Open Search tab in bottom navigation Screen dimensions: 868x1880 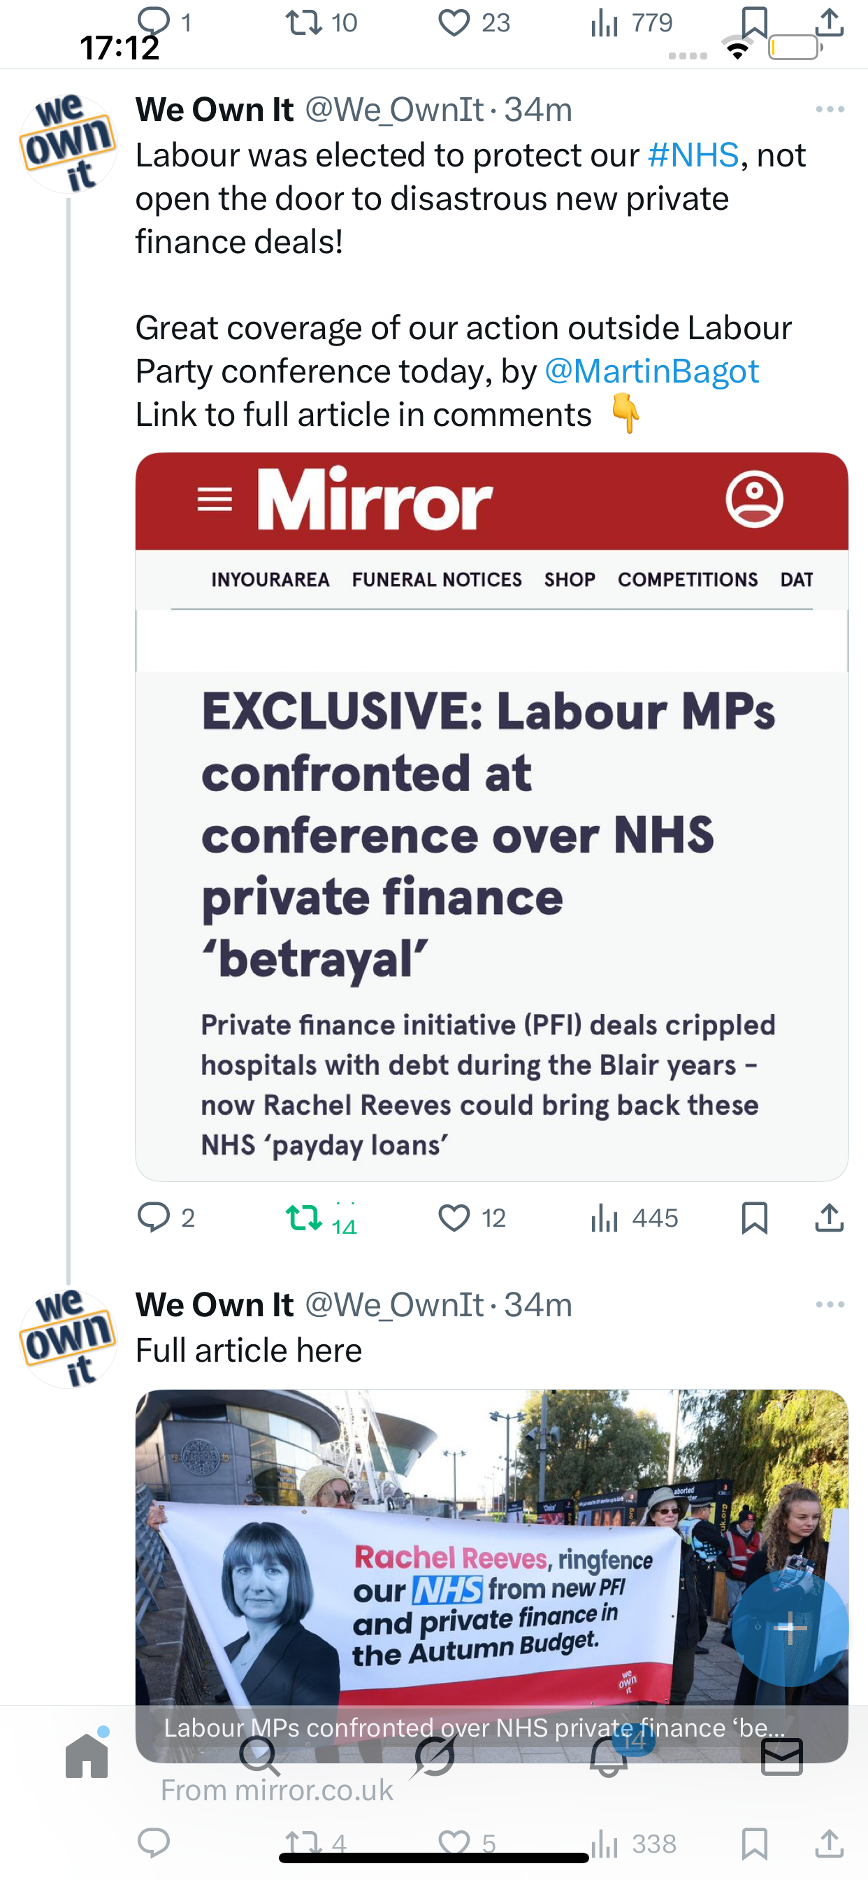(260, 1756)
